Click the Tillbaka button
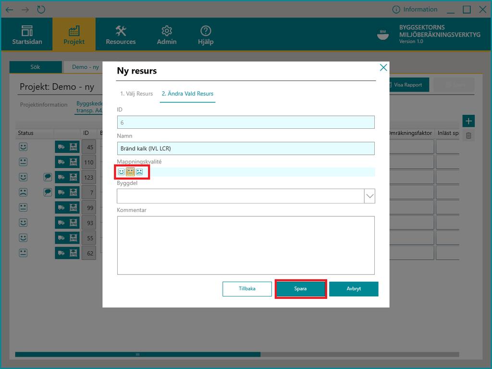492x369 pixels. coord(247,289)
